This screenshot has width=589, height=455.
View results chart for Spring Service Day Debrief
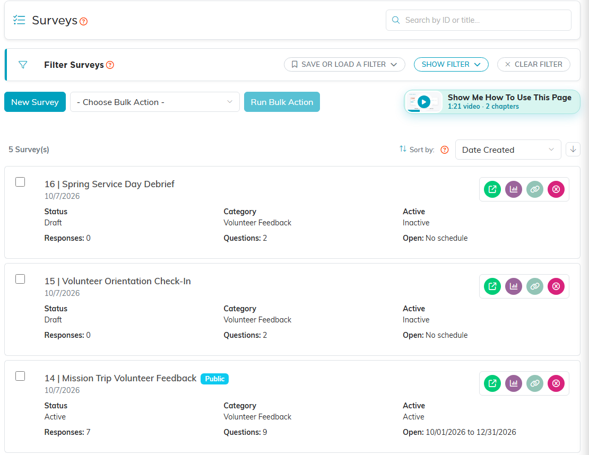tap(514, 189)
